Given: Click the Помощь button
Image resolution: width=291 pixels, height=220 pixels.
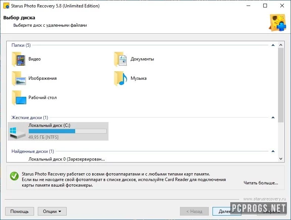Looking at the screenshot, I should (x=20, y=211).
